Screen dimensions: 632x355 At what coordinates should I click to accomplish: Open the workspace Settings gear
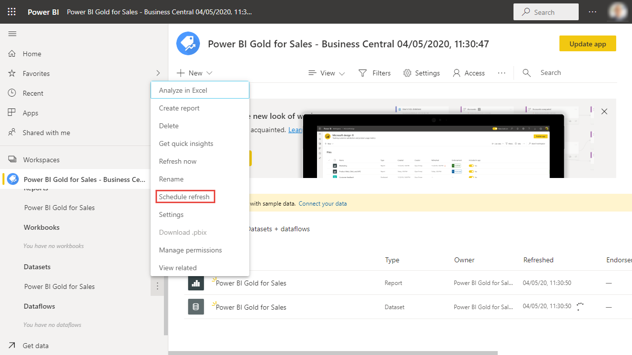pyautogui.click(x=421, y=72)
